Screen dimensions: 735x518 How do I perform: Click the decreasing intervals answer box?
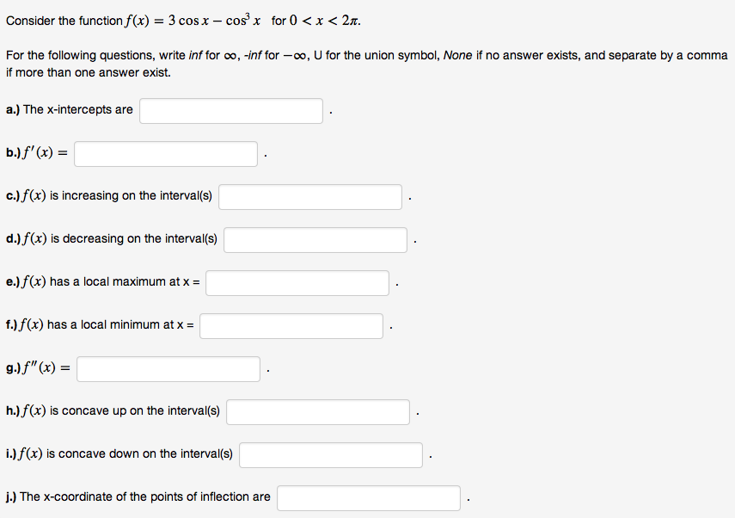(x=315, y=240)
